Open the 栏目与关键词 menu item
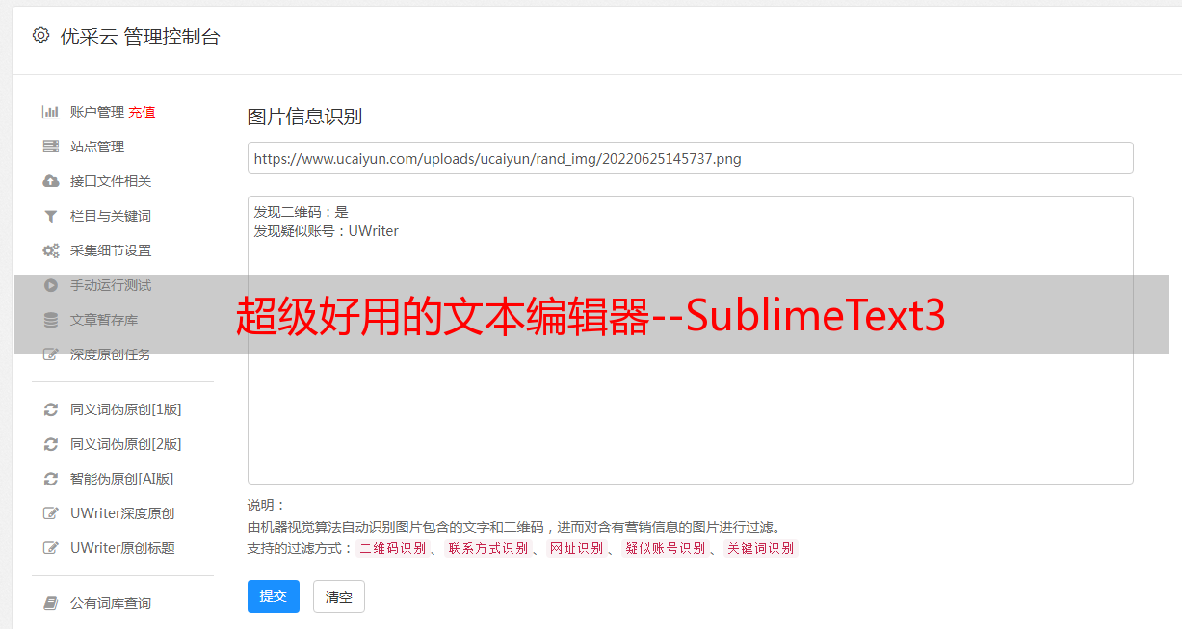Image resolution: width=1182 pixels, height=629 pixels. pos(111,216)
